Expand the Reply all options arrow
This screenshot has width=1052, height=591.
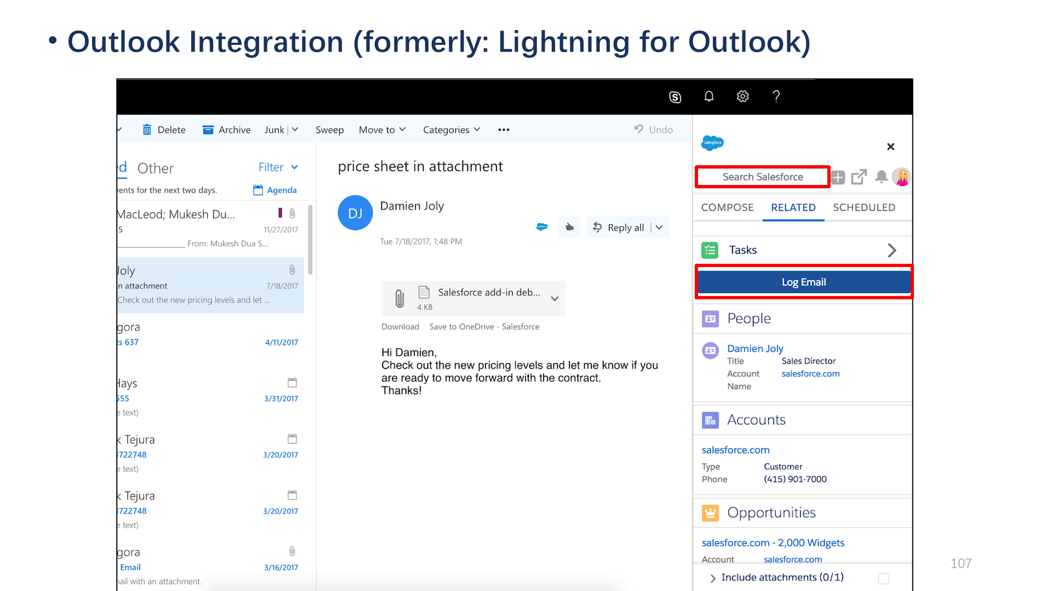coord(659,227)
